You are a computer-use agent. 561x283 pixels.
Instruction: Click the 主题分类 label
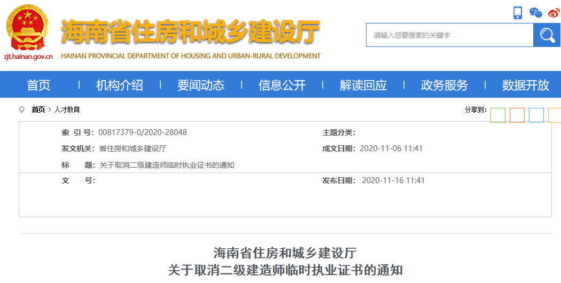(x=339, y=133)
